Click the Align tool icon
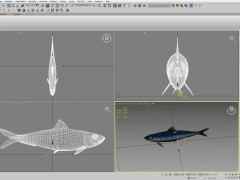Screen dimensions: 240x180 tap(99, 5)
